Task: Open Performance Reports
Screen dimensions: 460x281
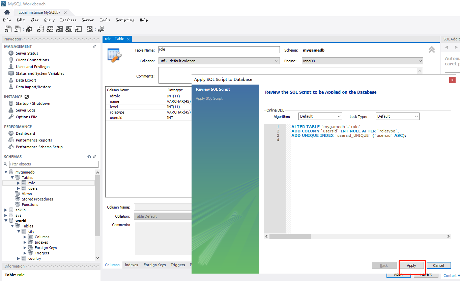Action: click(34, 140)
